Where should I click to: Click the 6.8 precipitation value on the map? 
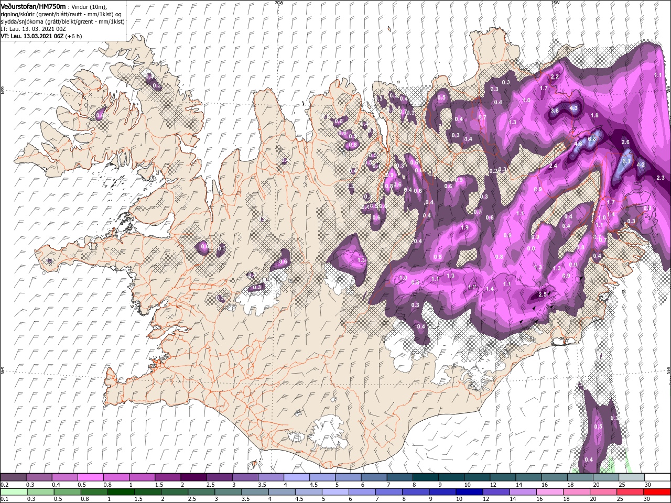pos(592,139)
